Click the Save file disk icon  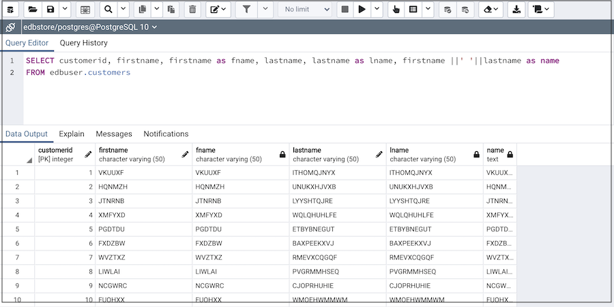50,10
